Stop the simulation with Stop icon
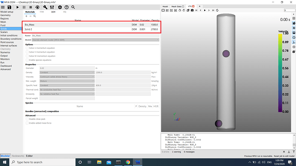Screen dimensions: 296x166 click(x=30, y=7)
